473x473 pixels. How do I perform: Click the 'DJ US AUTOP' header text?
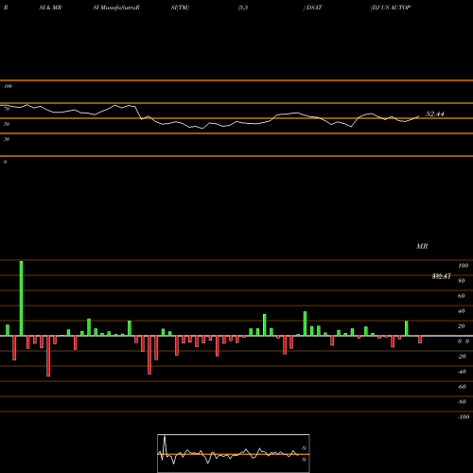pos(391,8)
